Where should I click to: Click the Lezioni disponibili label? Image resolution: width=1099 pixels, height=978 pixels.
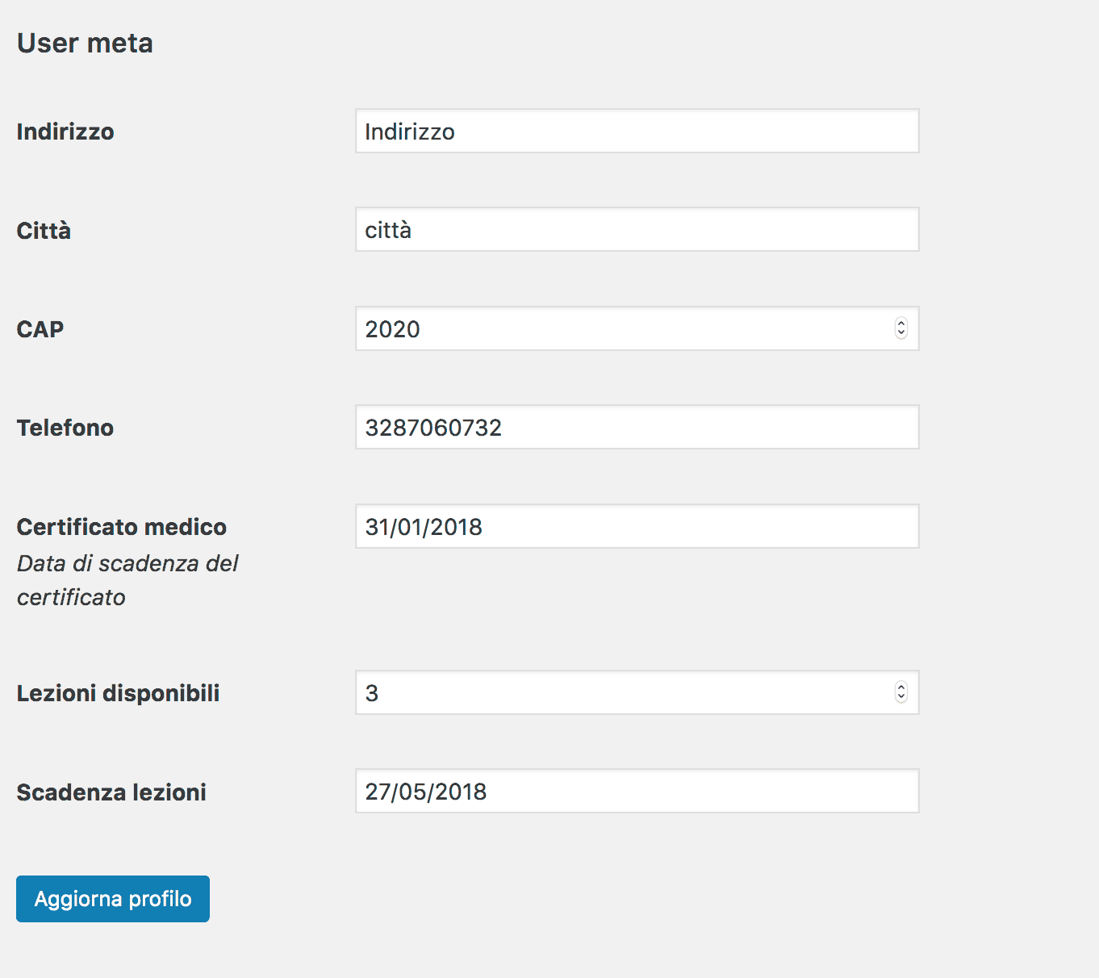coord(118,693)
